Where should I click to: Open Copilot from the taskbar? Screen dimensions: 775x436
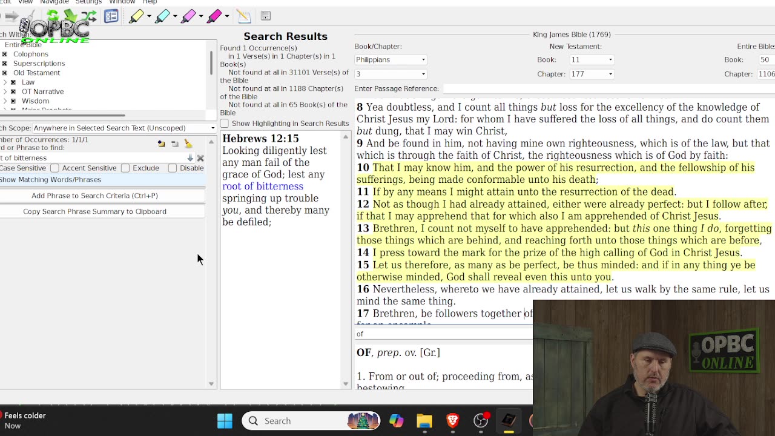(x=396, y=421)
